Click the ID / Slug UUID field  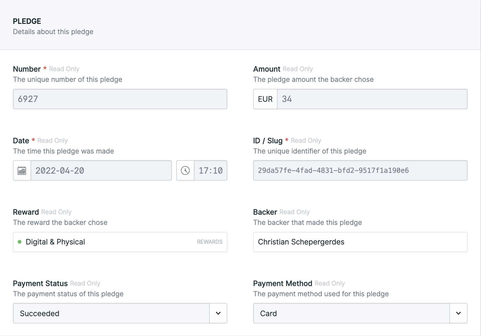tap(360, 171)
